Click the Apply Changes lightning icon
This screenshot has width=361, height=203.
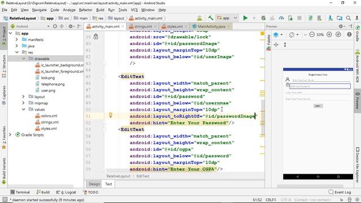pos(254,18)
